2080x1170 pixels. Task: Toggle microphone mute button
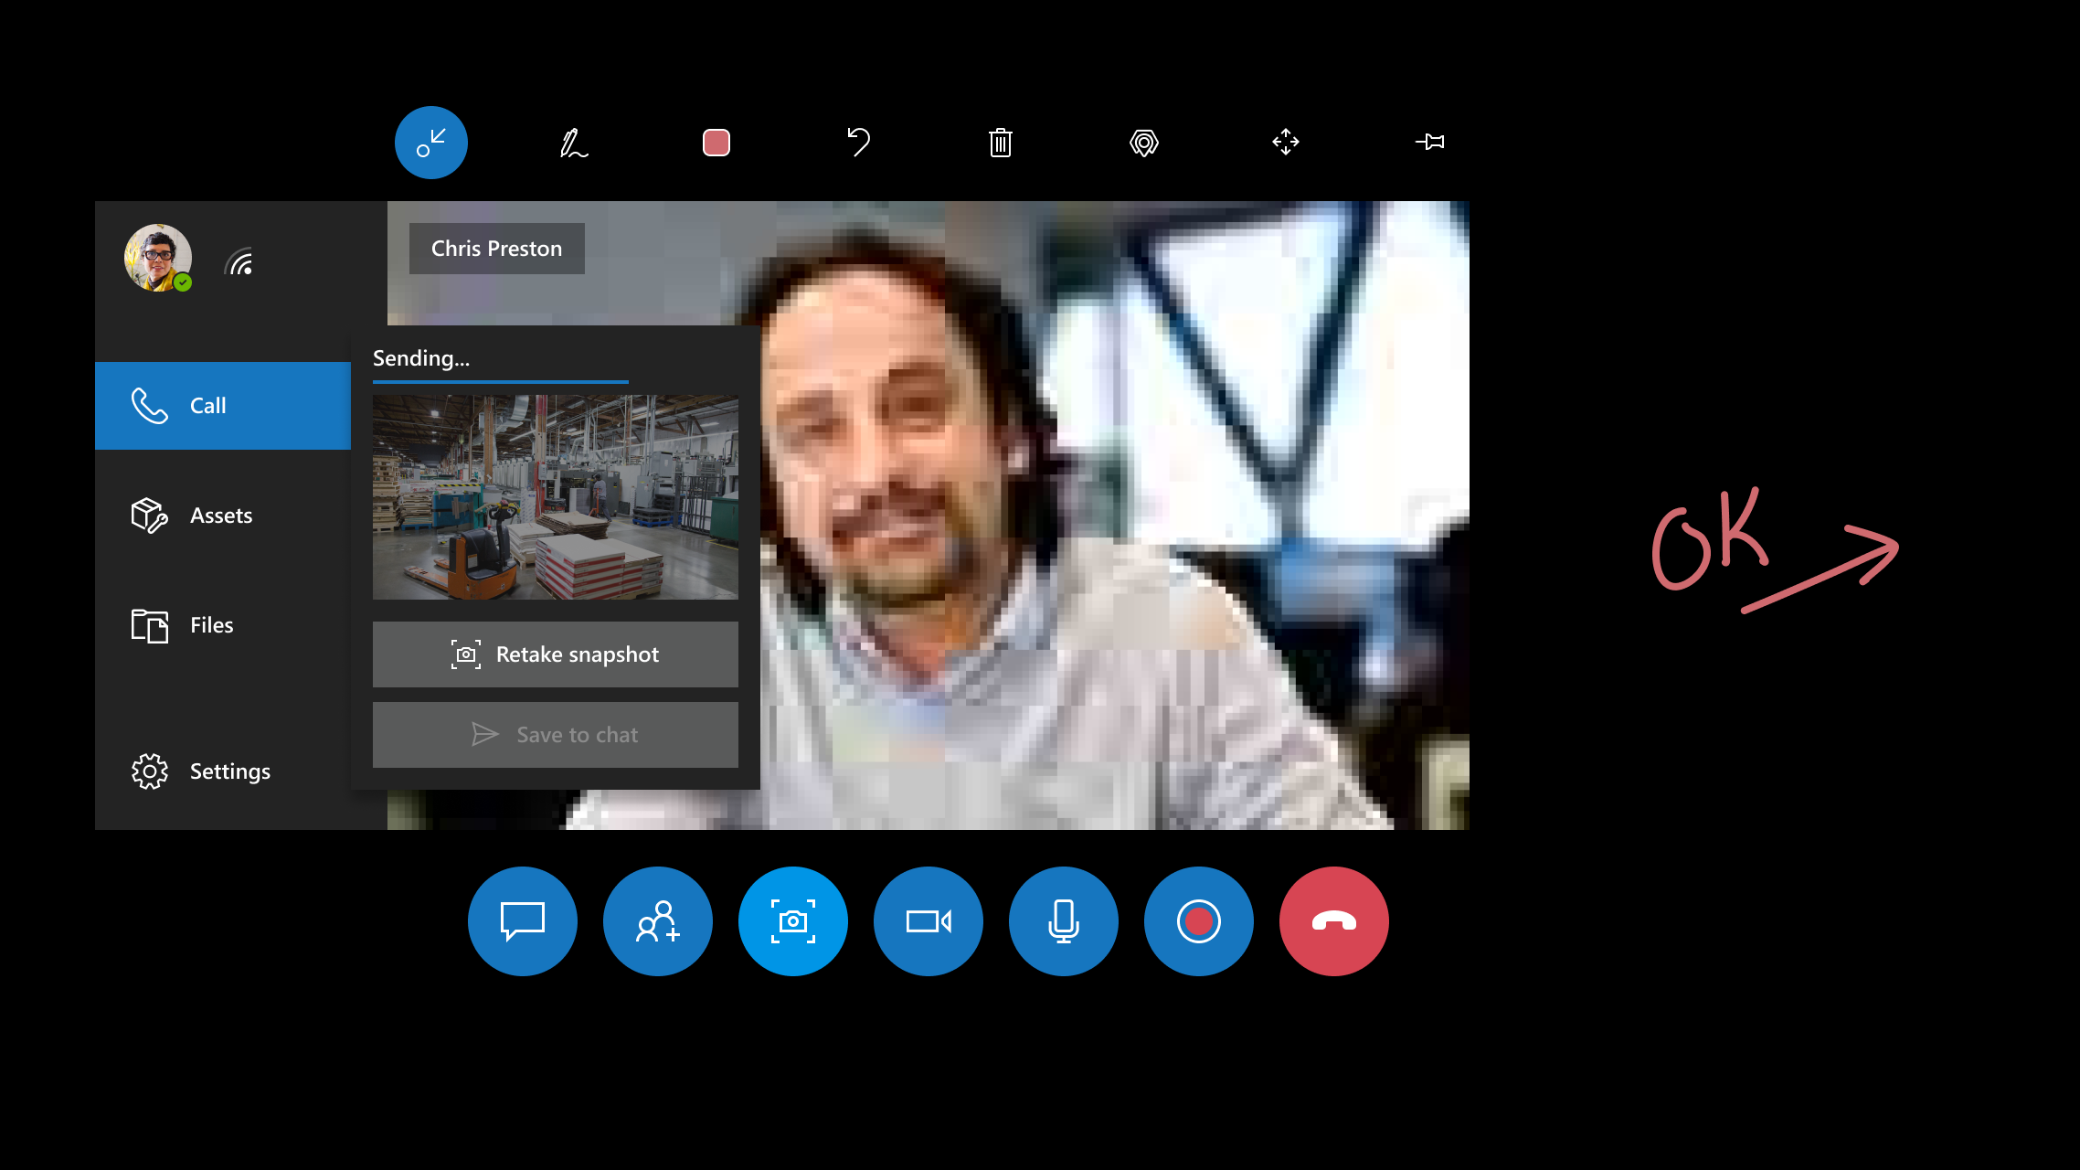[x=1063, y=920]
